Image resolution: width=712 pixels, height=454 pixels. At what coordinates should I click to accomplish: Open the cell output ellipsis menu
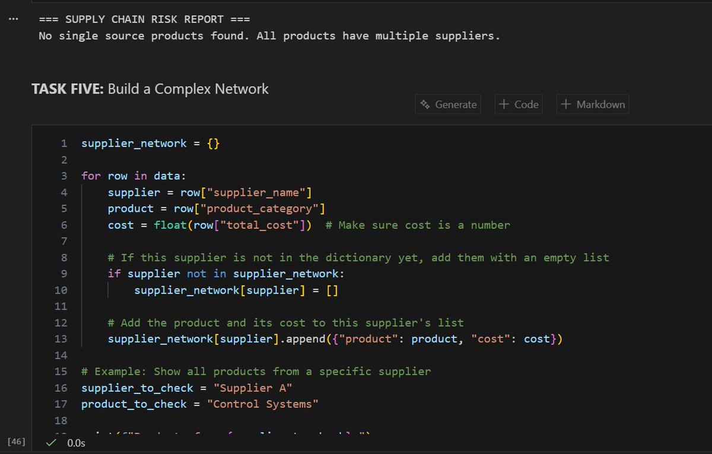(x=14, y=19)
